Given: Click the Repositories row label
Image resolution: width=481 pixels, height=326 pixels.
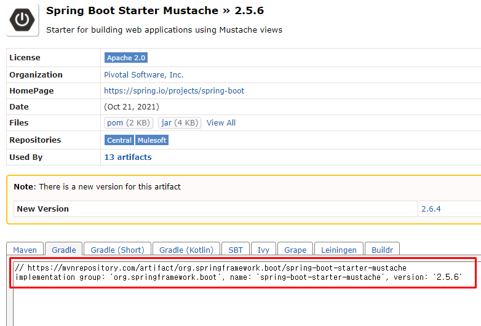Looking at the screenshot, I should click(x=35, y=140).
